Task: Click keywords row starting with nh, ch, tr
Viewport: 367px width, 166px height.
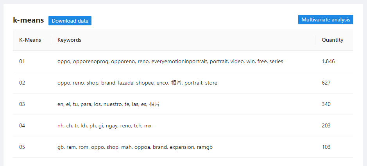Action: click(x=104, y=125)
